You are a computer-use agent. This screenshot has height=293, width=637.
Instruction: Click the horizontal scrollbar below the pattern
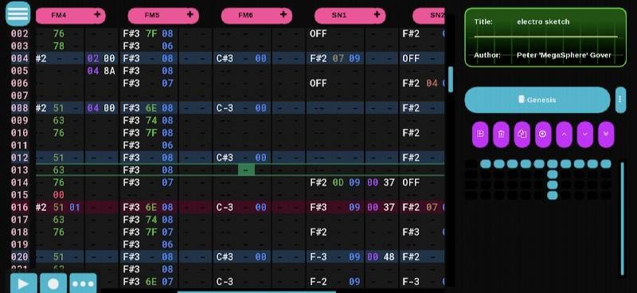pyautogui.click(x=256, y=291)
